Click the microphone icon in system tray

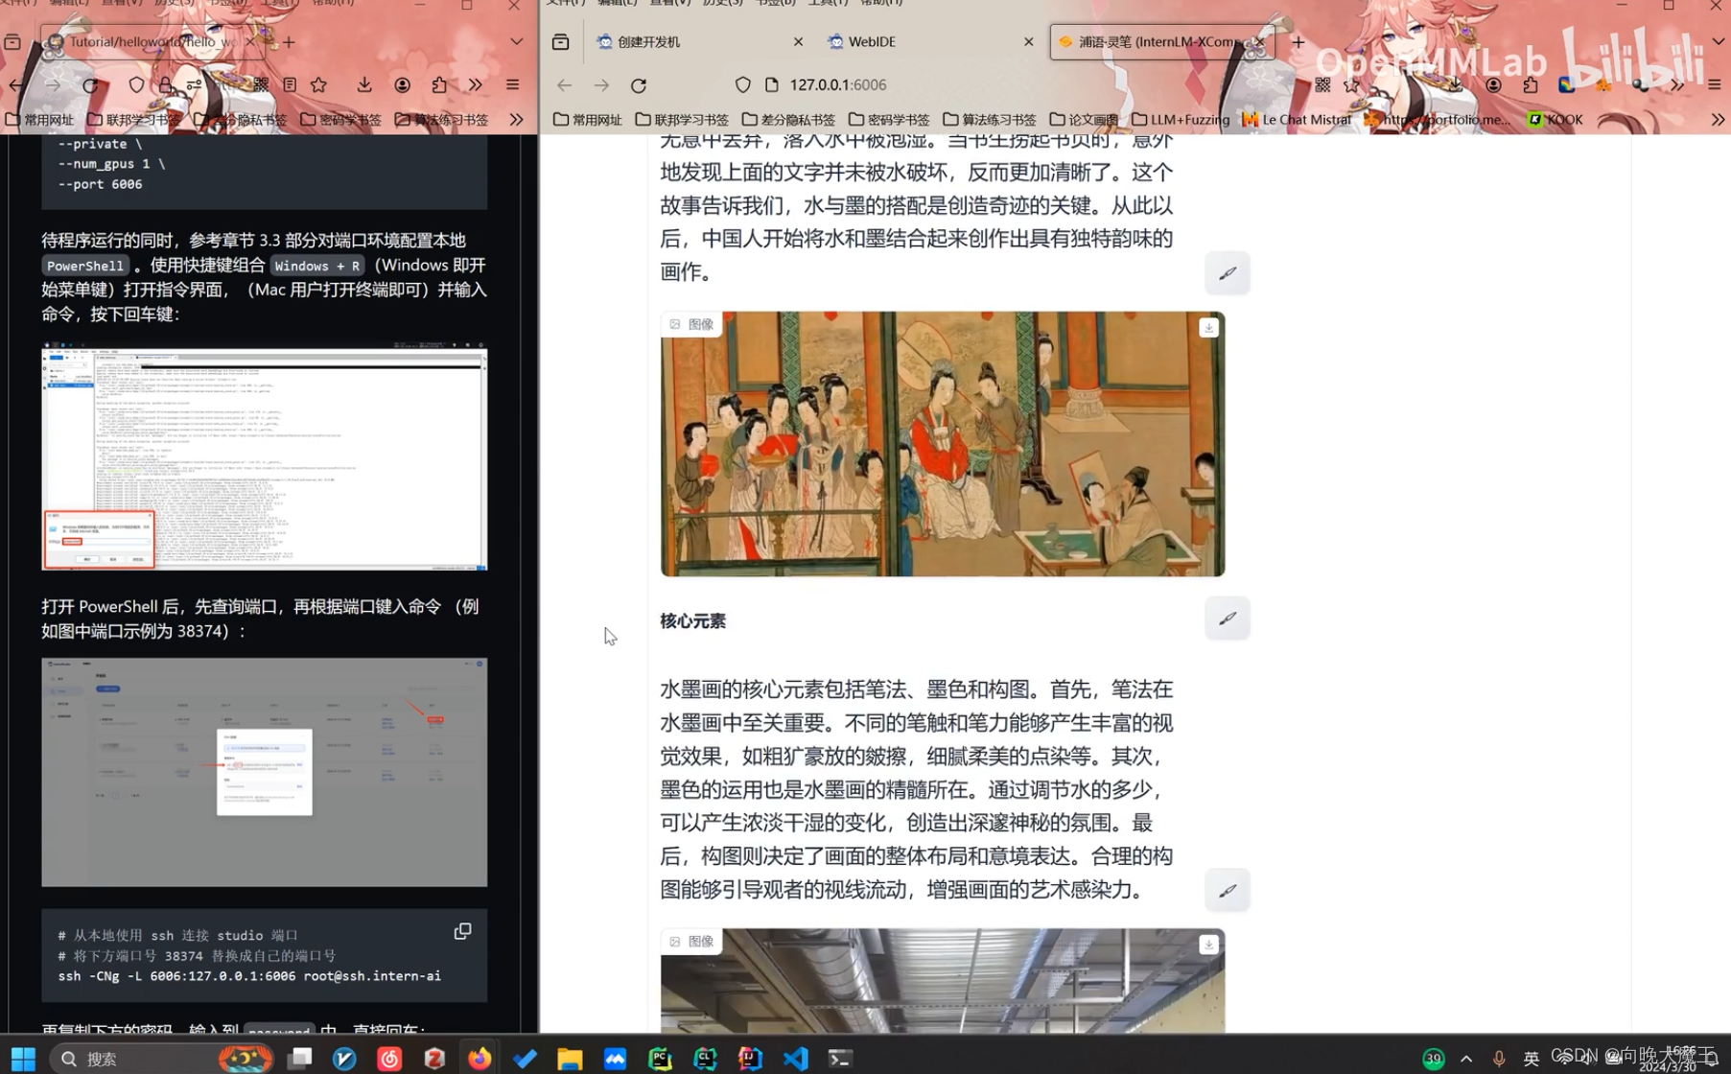click(x=1498, y=1059)
